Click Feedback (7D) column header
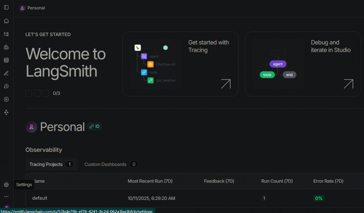The width and height of the screenshot is (364, 213). pos(219,181)
